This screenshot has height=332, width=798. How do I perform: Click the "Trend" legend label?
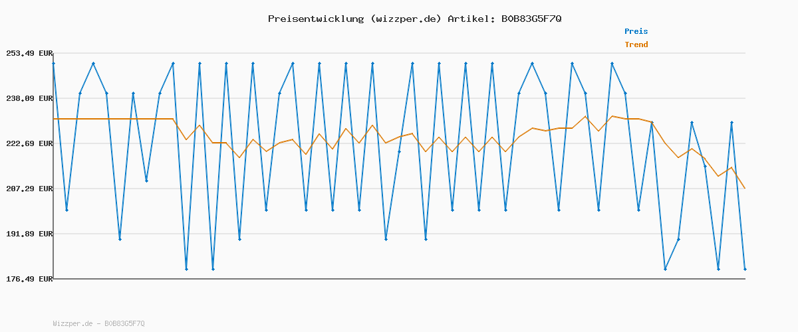click(636, 44)
